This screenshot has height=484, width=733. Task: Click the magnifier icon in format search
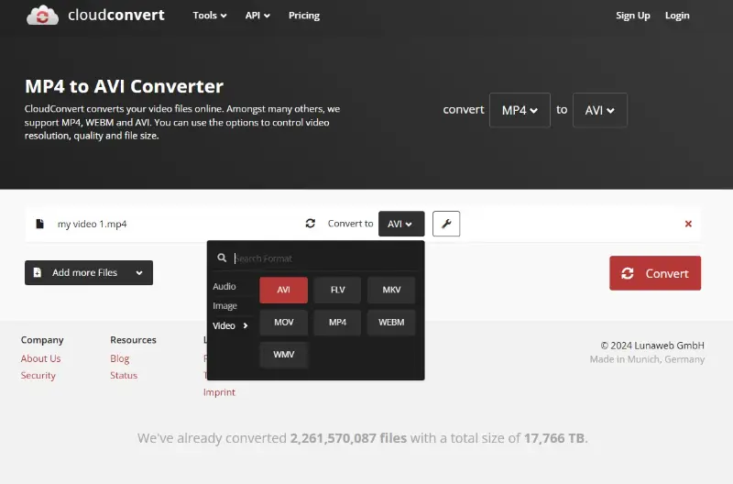(221, 258)
